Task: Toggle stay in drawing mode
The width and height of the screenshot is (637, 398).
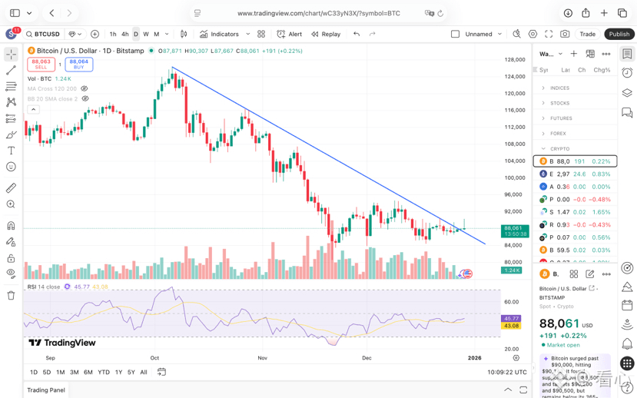Action: click(x=11, y=242)
